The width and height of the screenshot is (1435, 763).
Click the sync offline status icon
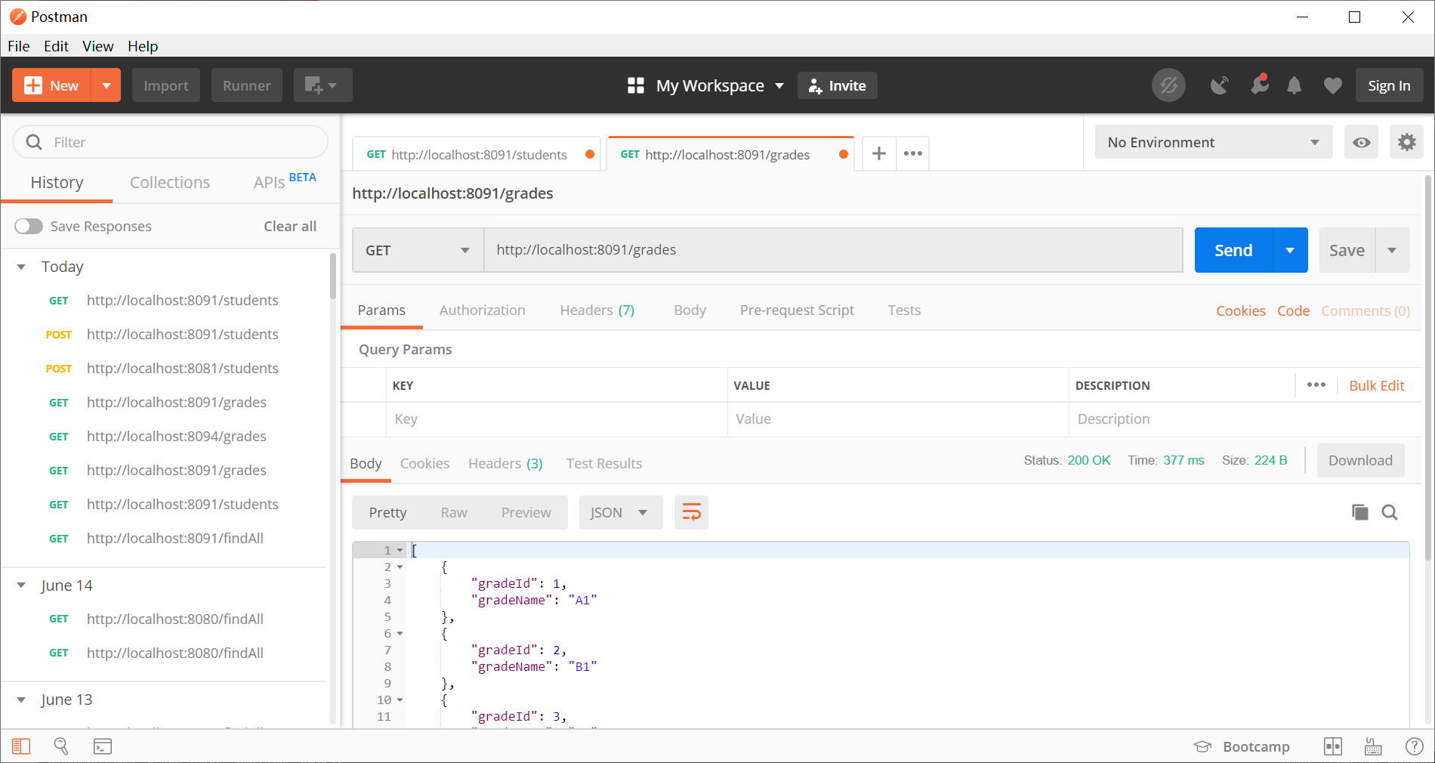1168,85
